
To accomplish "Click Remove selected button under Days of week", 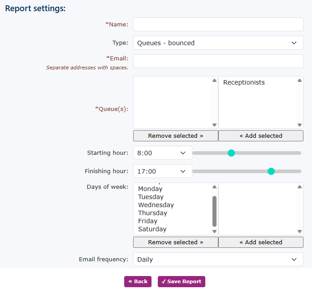I will (175, 242).
